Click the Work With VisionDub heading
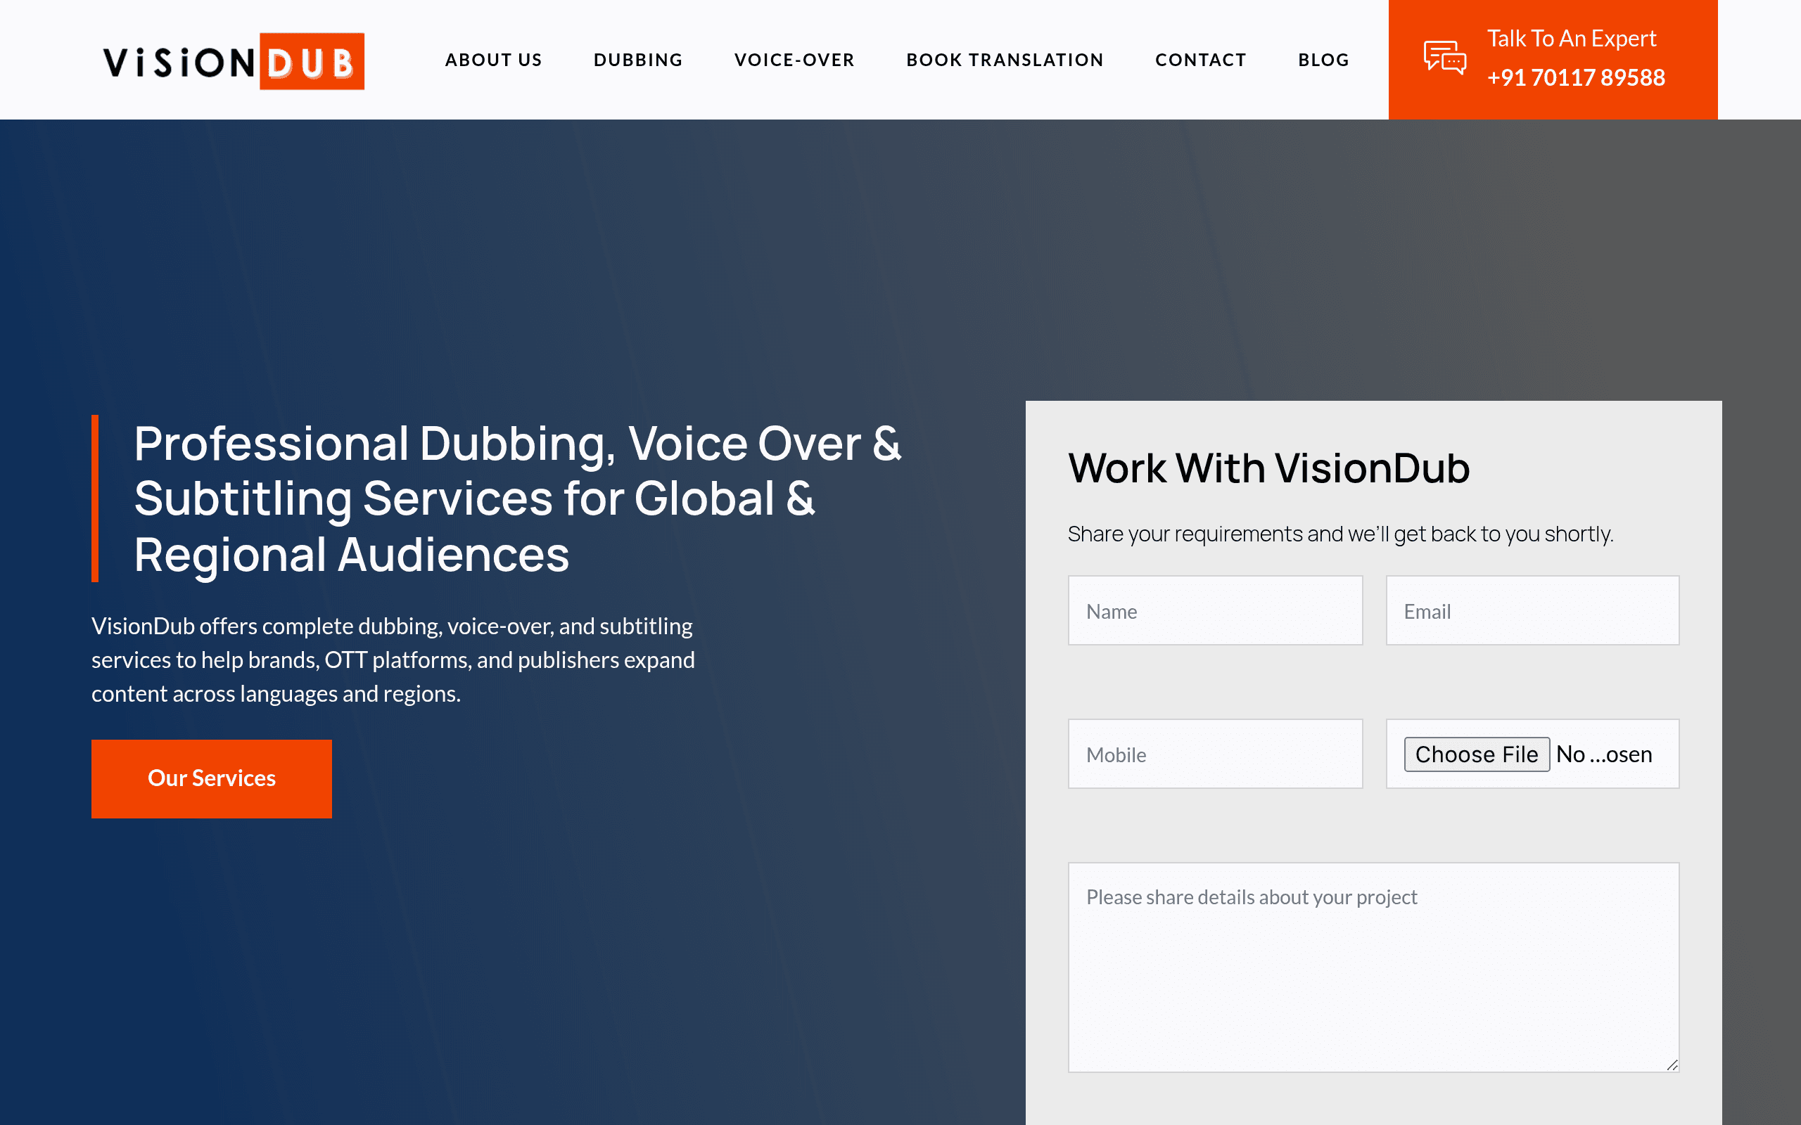 coord(1269,468)
